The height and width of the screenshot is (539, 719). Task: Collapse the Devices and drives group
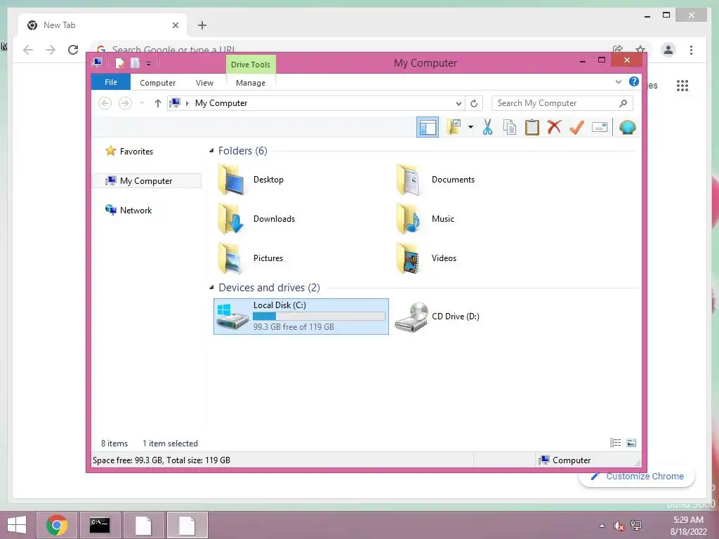pyautogui.click(x=211, y=287)
